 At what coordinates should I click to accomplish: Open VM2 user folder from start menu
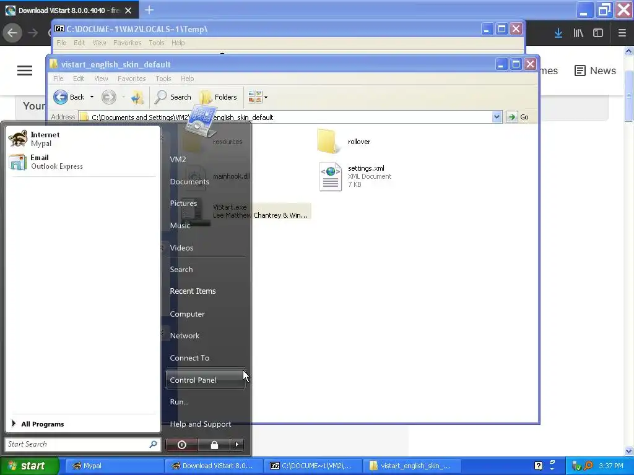point(178,159)
